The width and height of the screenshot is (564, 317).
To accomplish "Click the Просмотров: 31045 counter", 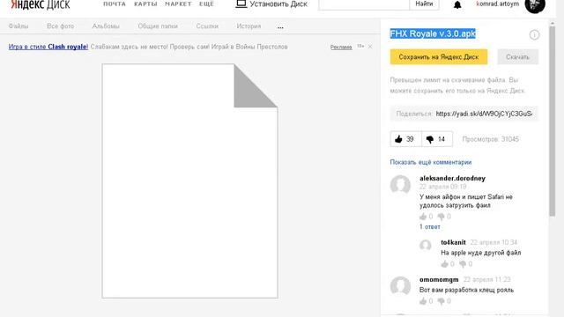I will coord(490,139).
